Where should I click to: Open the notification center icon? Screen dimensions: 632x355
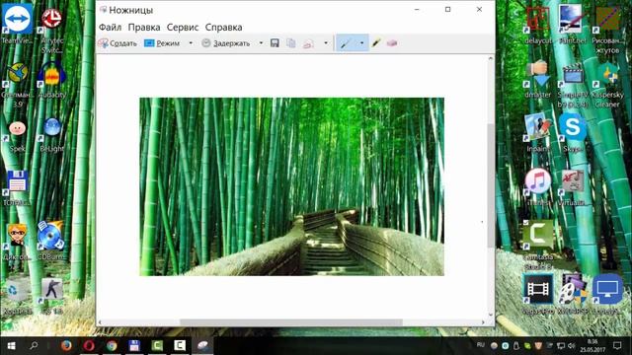[617, 346]
